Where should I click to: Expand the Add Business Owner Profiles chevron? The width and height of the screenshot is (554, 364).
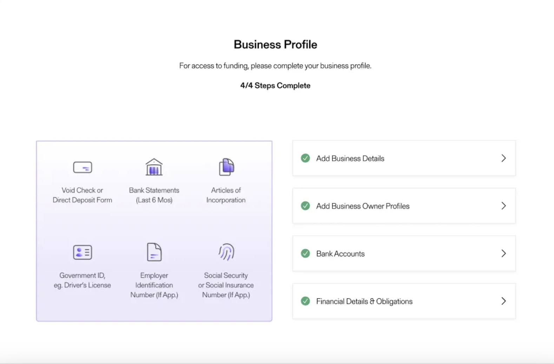503,206
